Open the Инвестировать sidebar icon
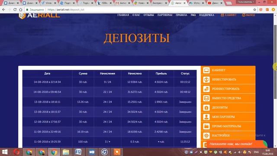 [x=206, y=80]
